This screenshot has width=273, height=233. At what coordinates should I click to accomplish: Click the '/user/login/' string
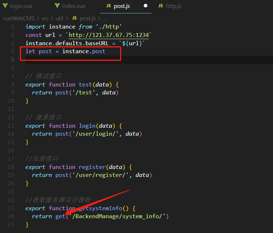pyautogui.click(x=95, y=134)
